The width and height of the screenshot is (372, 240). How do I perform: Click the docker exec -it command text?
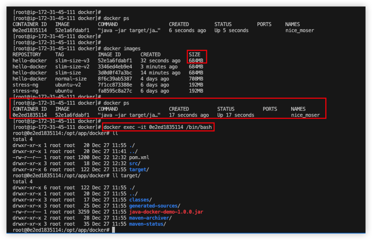(159, 127)
